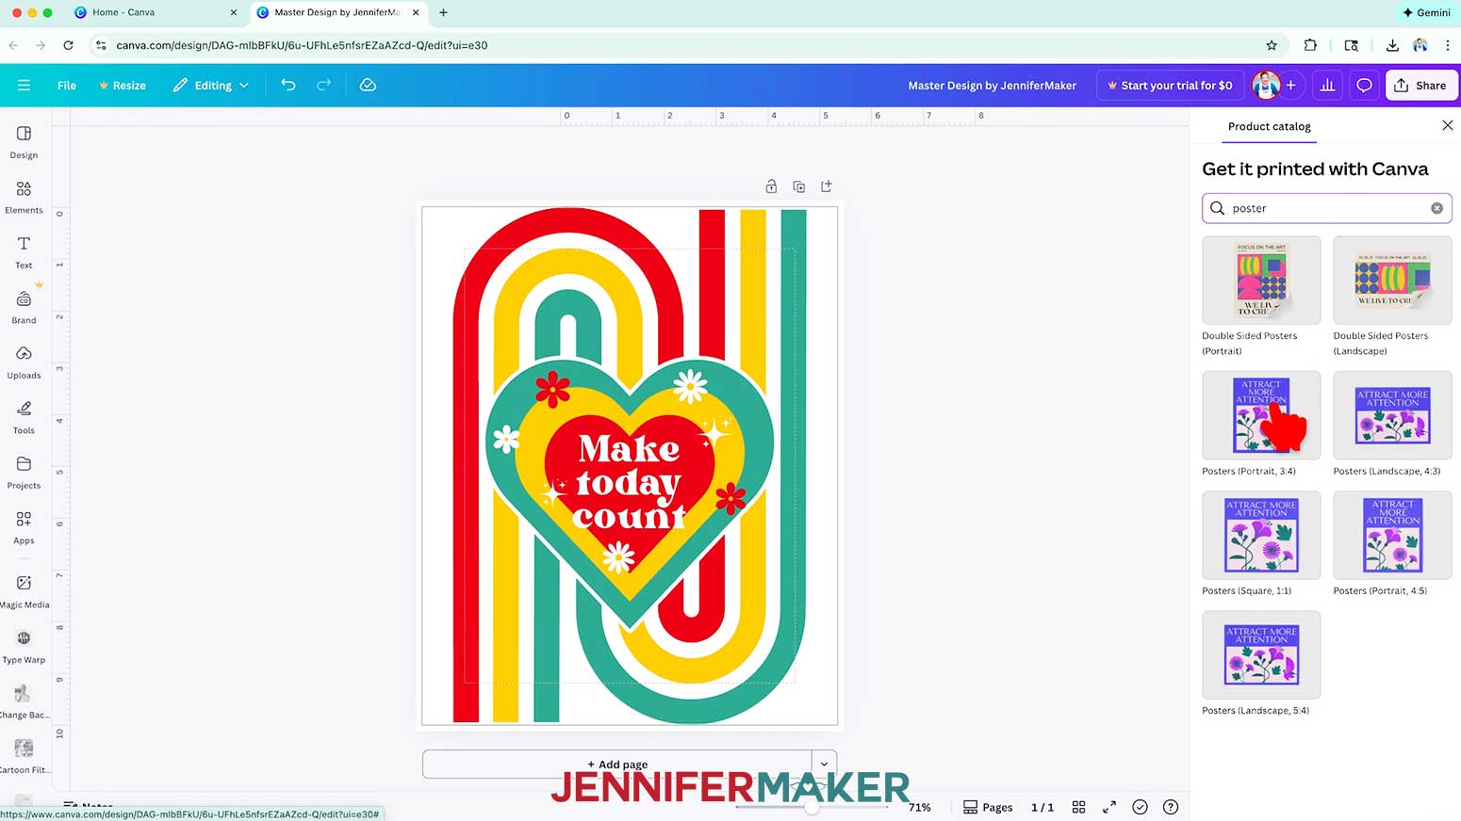
Task: Open the design check checkmark icon
Action: point(1140,807)
